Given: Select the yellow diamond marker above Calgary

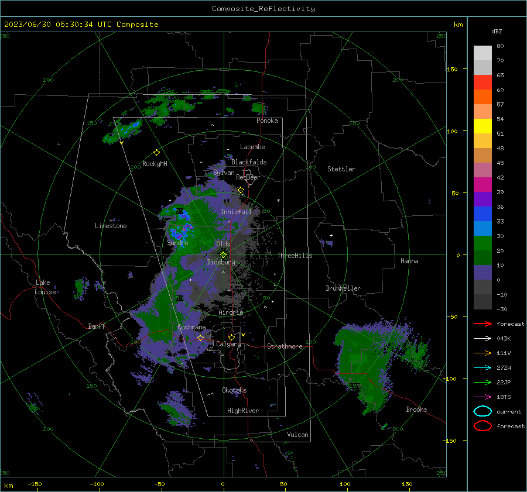Looking at the screenshot, I should (231, 337).
